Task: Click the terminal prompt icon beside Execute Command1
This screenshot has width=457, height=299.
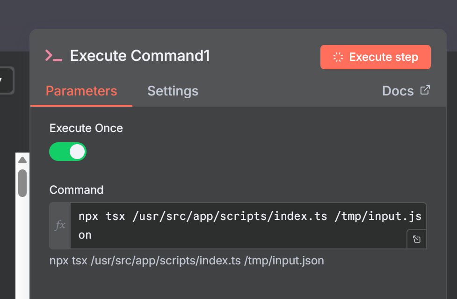Action: pyautogui.click(x=54, y=55)
